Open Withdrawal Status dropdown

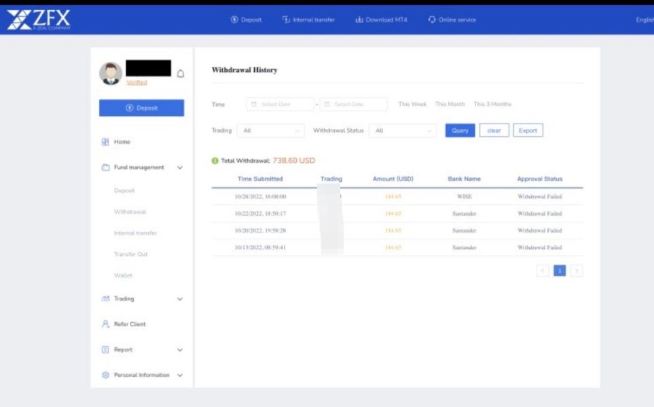[x=403, y=131]
